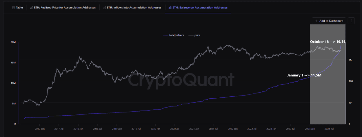Open ETH: Realized Price for Accumulation Addresses tab

pos(63,8)
